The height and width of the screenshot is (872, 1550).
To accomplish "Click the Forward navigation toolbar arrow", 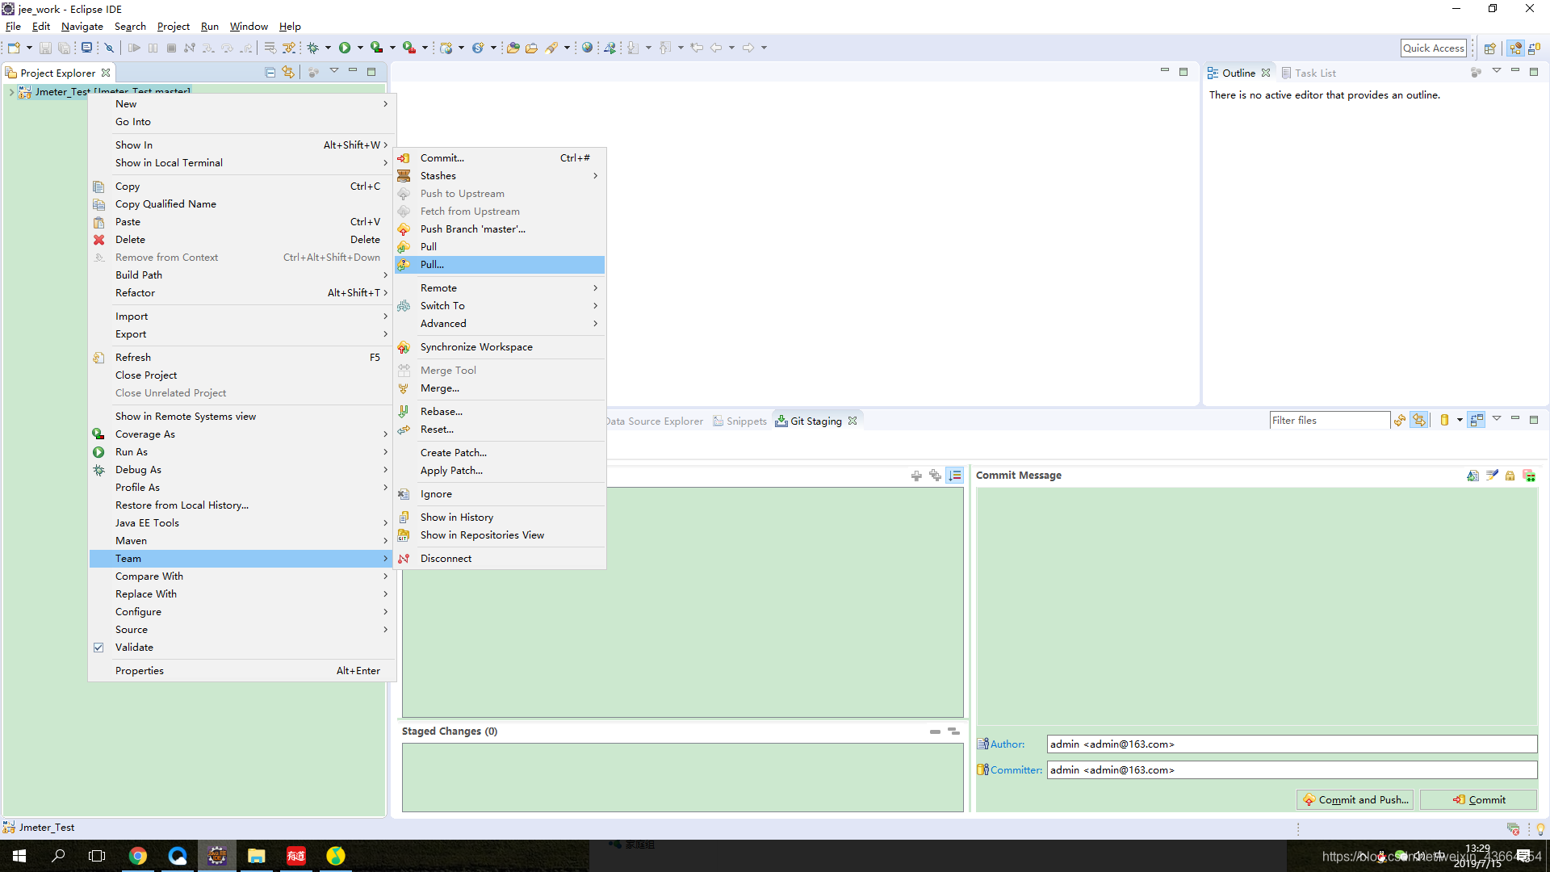I will click(x=748, y=48).
